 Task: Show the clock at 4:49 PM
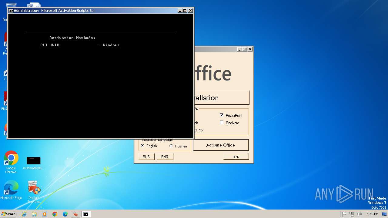(372, 214)
